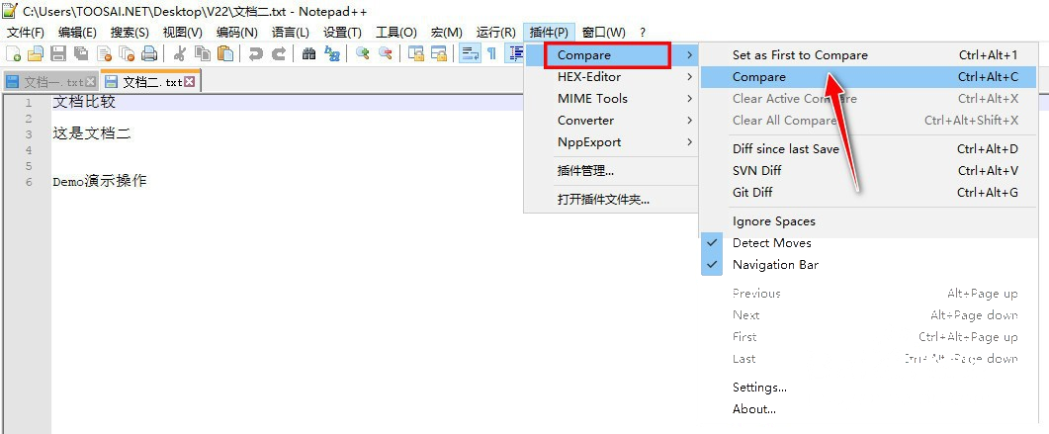The image size is (1049, 434).
Task: Run the Compare command (Ctrl+Alt+C)
Action: [x=868, y=77]
